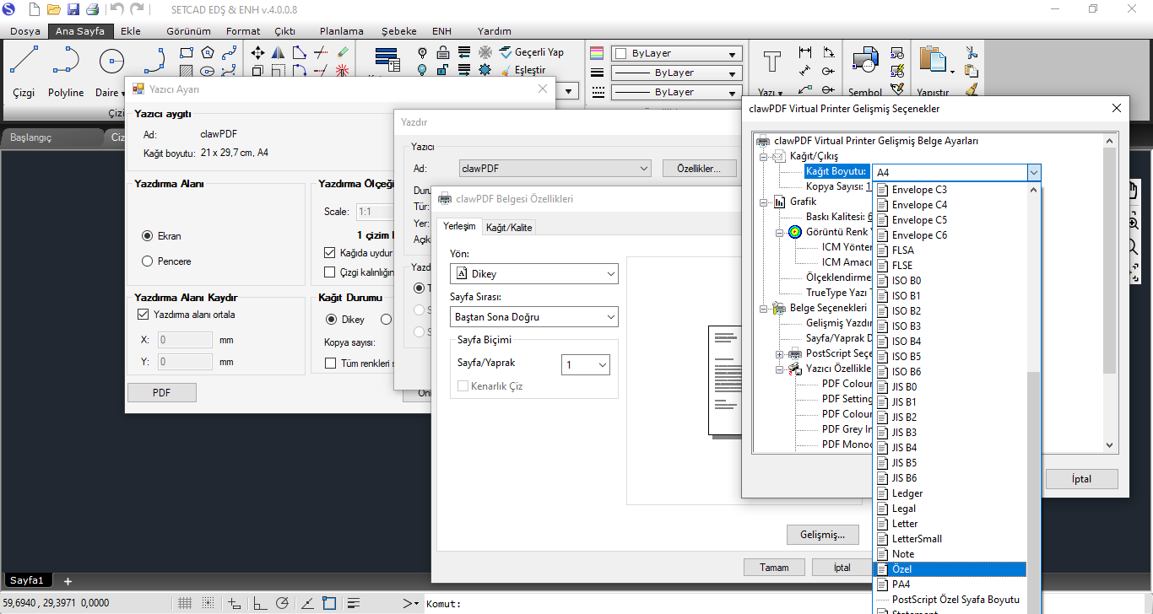The width and height of the screenshot is (1153, 614).
Task: Enable 'Tüm renkleri' checkbox
Action: 330,363
